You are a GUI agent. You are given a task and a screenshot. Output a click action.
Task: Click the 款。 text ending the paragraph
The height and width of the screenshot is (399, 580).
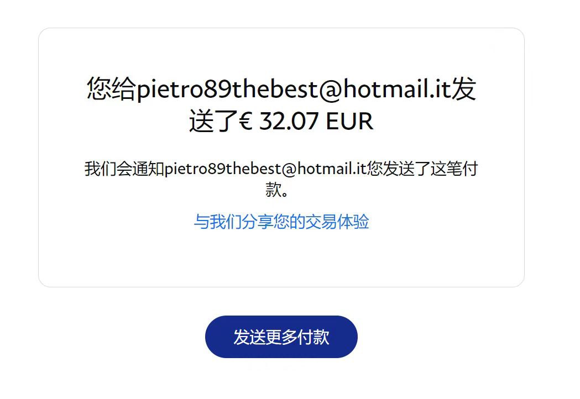276,190
